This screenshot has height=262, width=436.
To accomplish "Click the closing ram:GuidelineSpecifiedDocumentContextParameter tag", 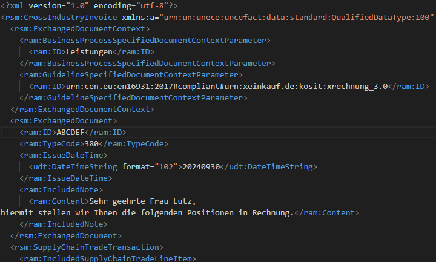I will point(133,98).
